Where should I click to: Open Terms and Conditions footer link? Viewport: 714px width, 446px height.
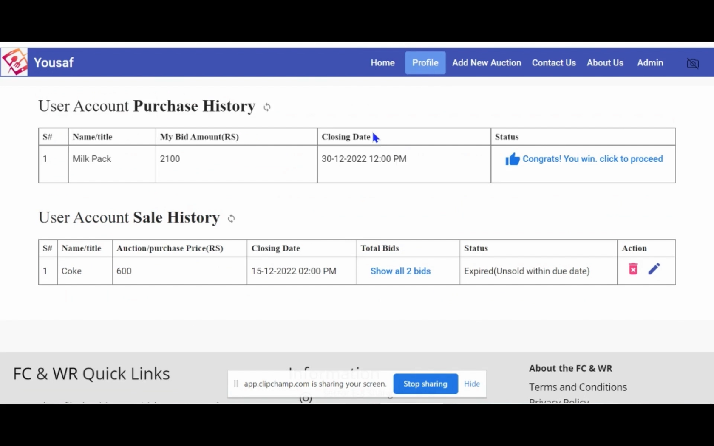[x=578, y=387]
